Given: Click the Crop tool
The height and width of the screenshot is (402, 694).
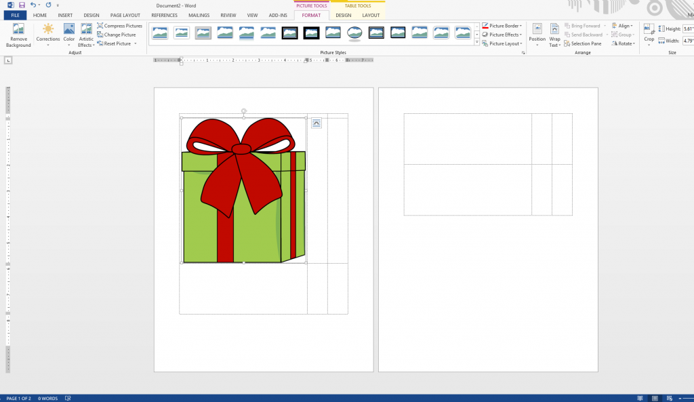Looking at the screenshot, I should coord(649,35).
